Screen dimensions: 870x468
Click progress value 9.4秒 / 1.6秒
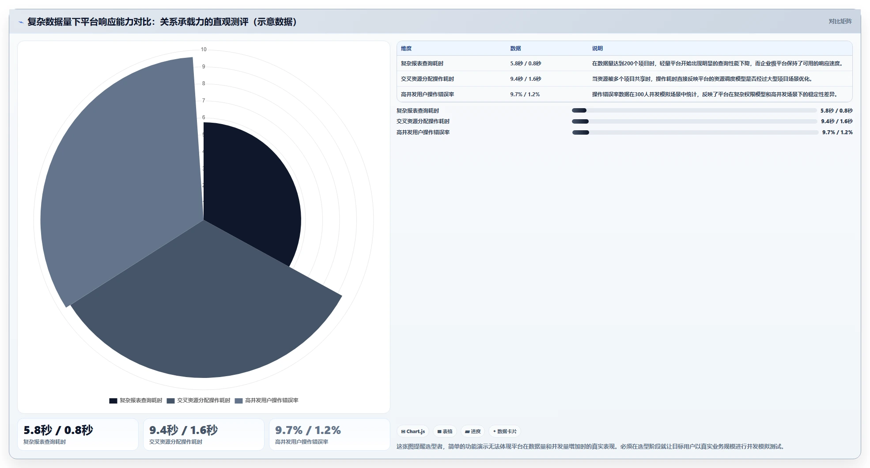(837, 121)
